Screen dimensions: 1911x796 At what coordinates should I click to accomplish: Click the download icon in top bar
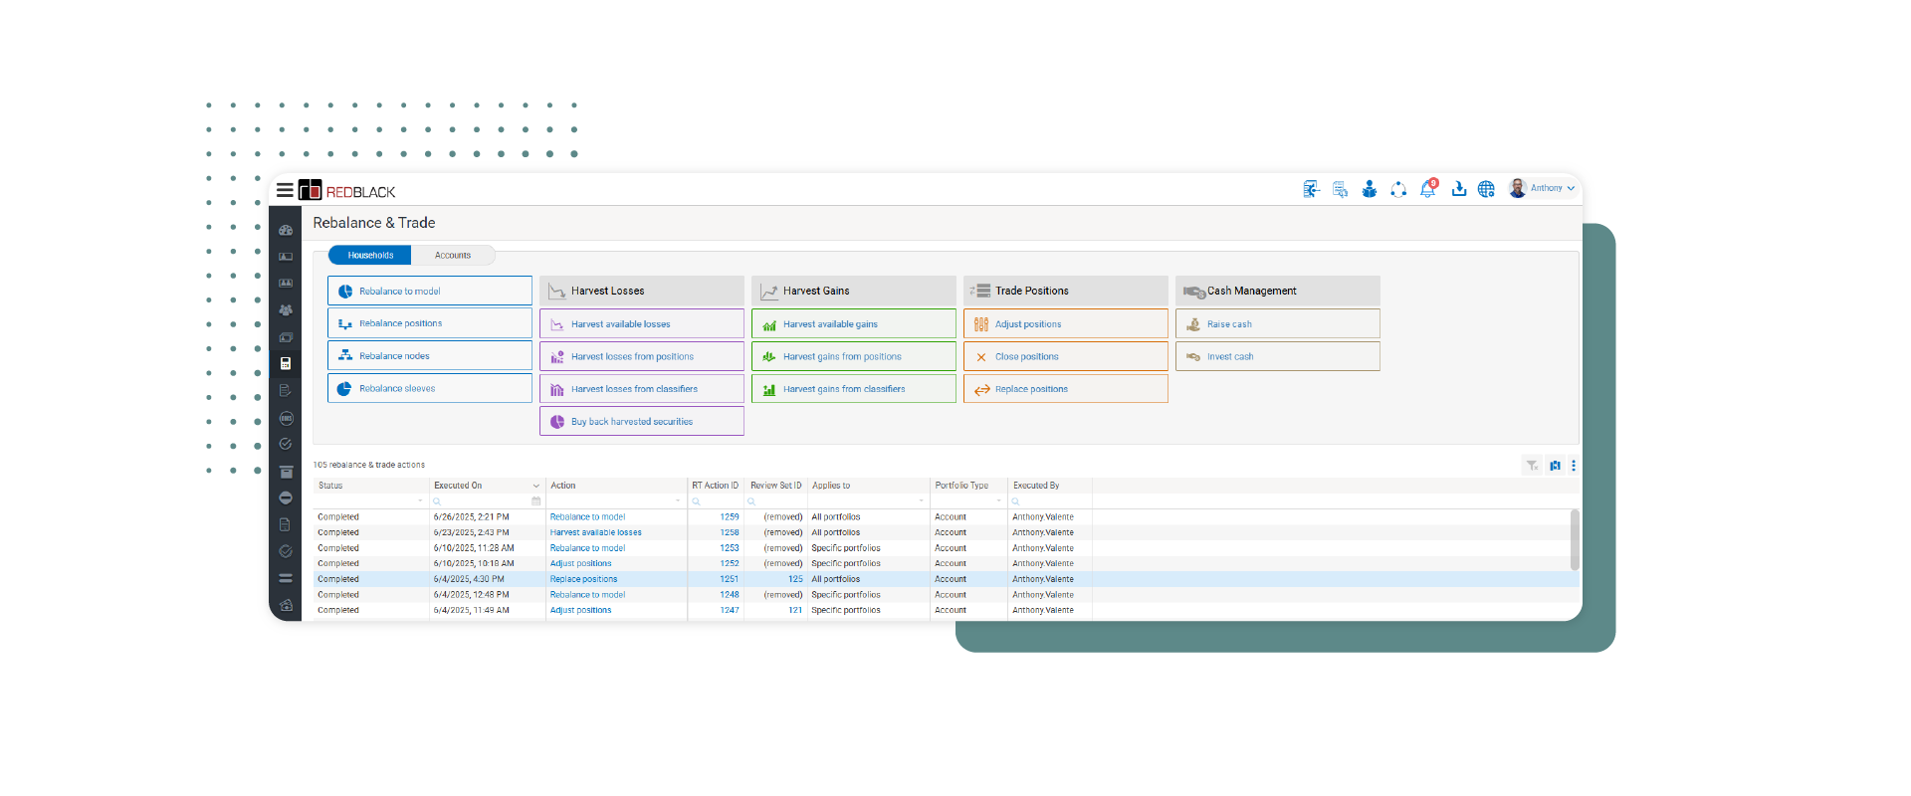click(x=1458, y=189)
